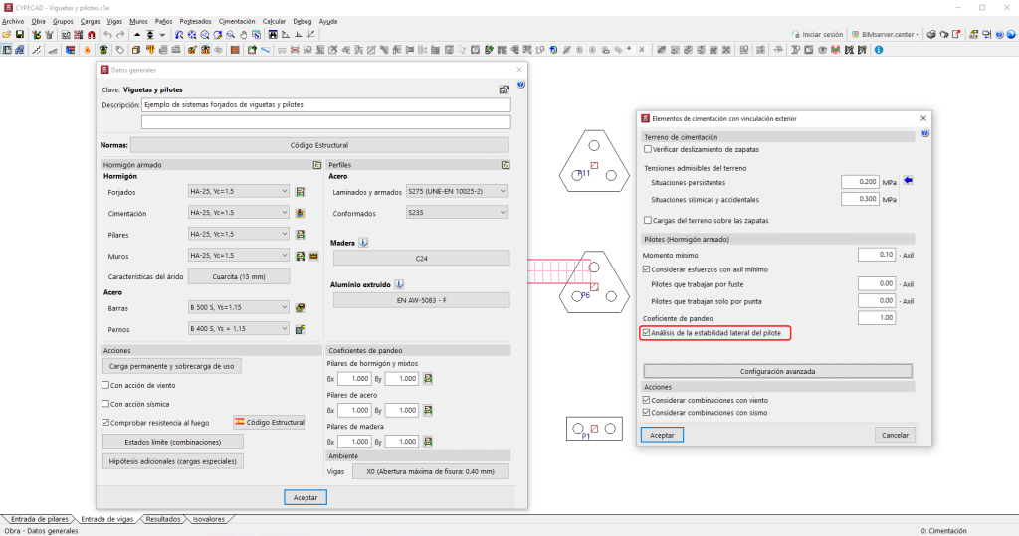This screenshot has width=1019, height=536.
Task: Open Forjados concrete settings icon
Action: point(301,192)
